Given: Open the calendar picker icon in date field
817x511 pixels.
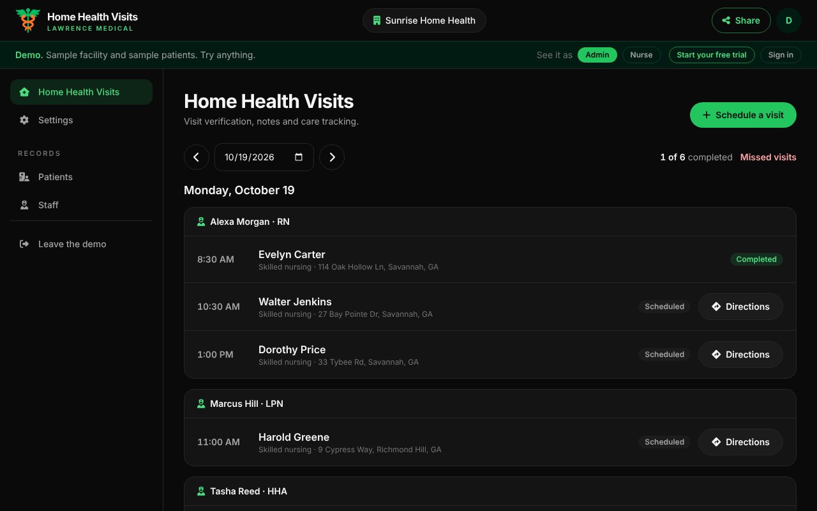Looking at the screenshot, I should pos(299,157).
